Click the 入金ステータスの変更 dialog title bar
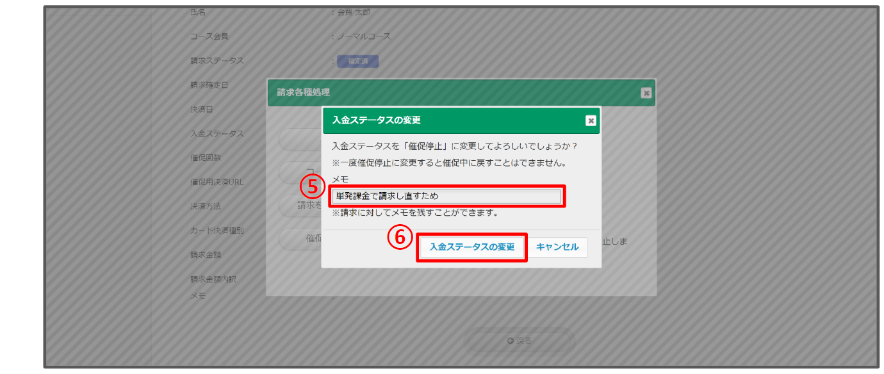Image resolution: width=884 pixels, height=374 pixels. coord(448,120)
